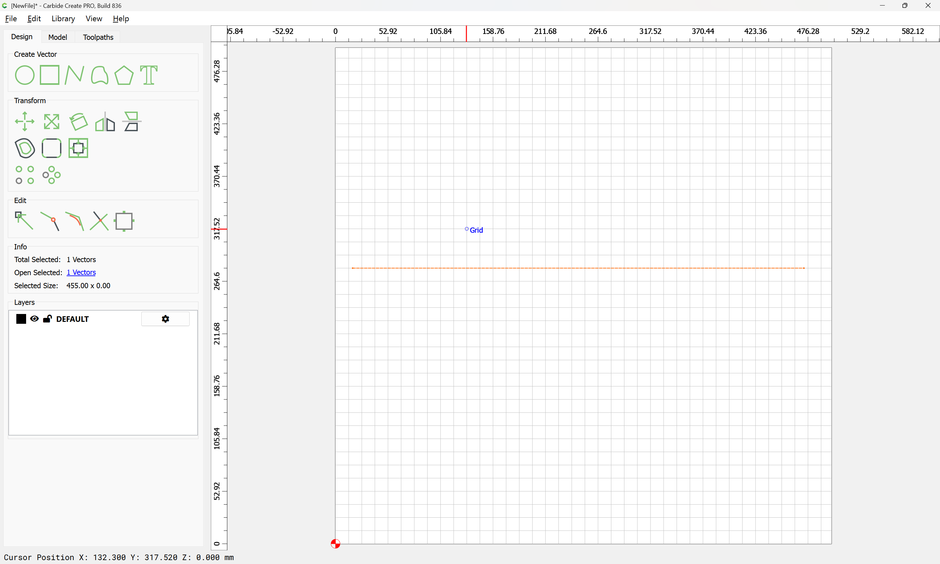Image resolution: width=940 pixels, height=564 pixels.
Task: Select the Polygon vector tool
Action: coord(124,75)
